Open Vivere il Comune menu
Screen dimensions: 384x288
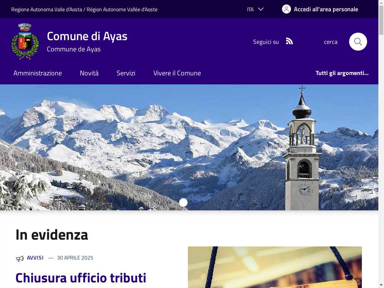click(x=177, y=73)
